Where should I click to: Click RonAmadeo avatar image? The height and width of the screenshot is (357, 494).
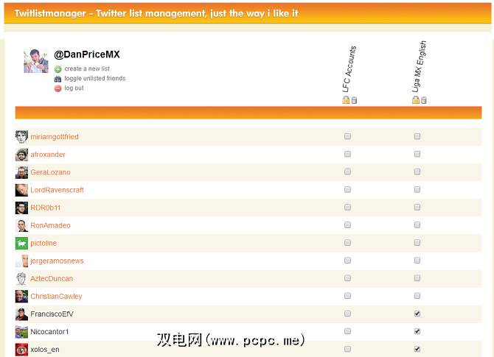click(21, 225)
